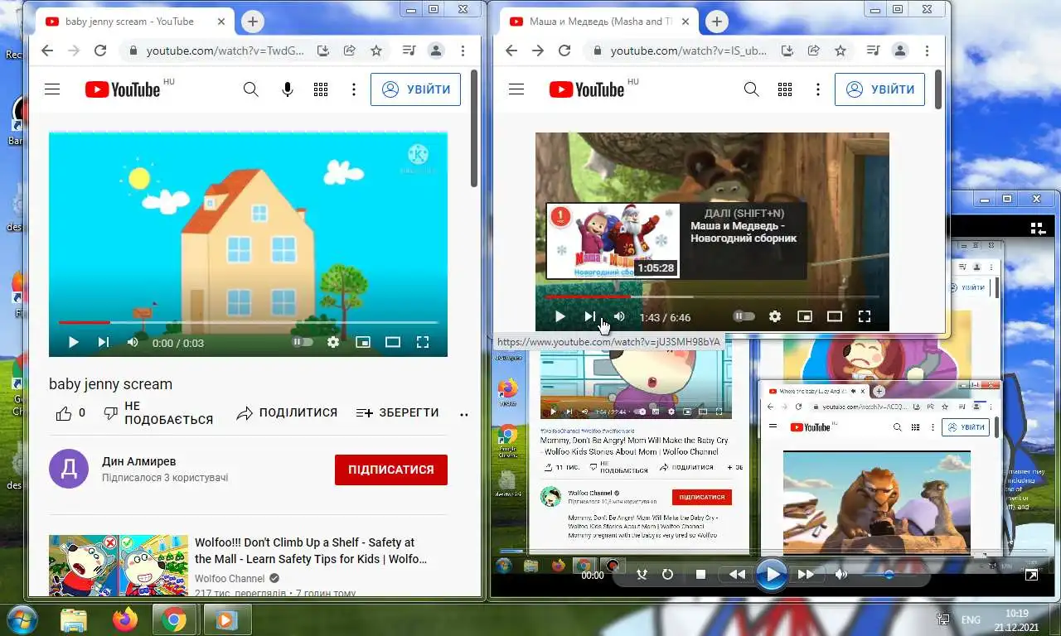Go back in the baby jenny scream browser window
The image size is (1061, 636).
click(x=47, y=51)
